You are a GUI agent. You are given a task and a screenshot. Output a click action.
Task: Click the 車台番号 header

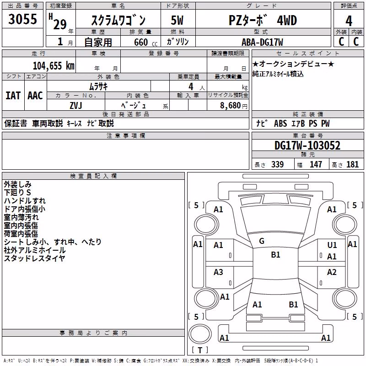click(307, 135)
